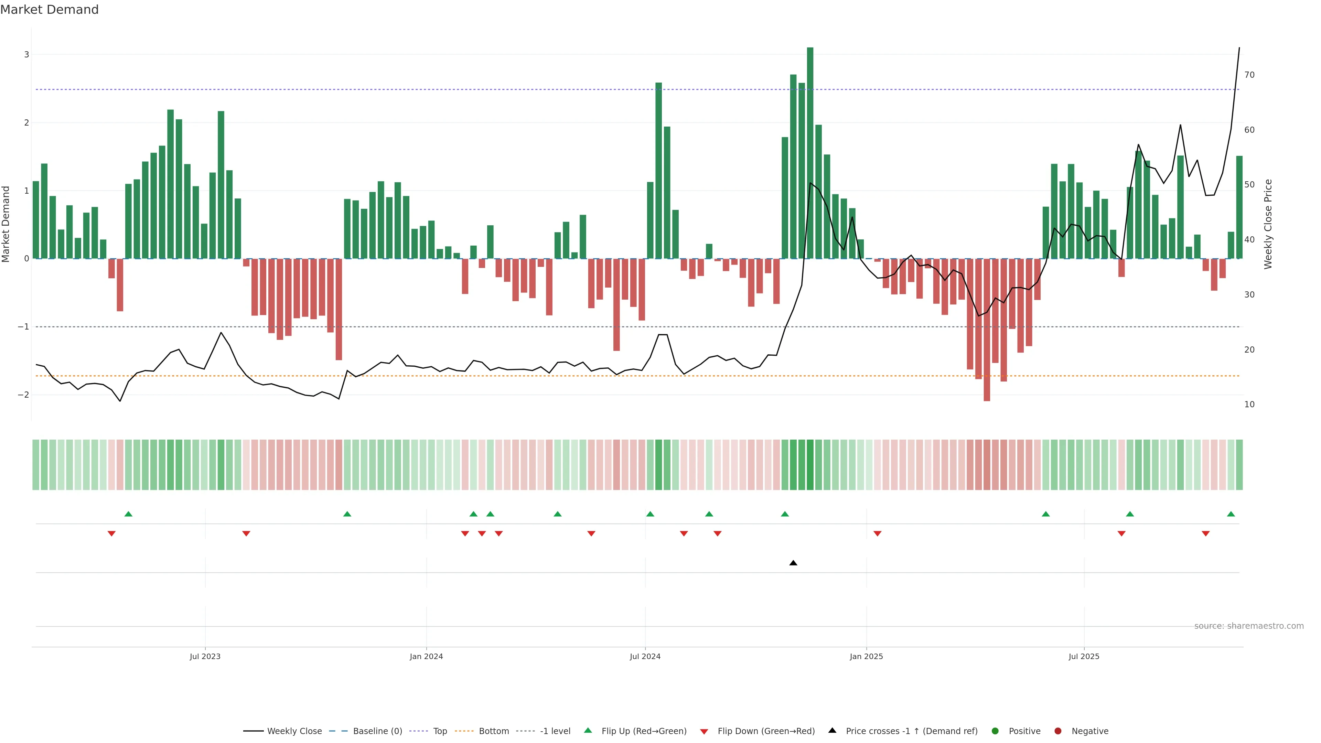Image resolution: width=1321 pixels, height=743 pixels.
Task: Select the leftmost red Flip Down marker
Action: point(111,534)
